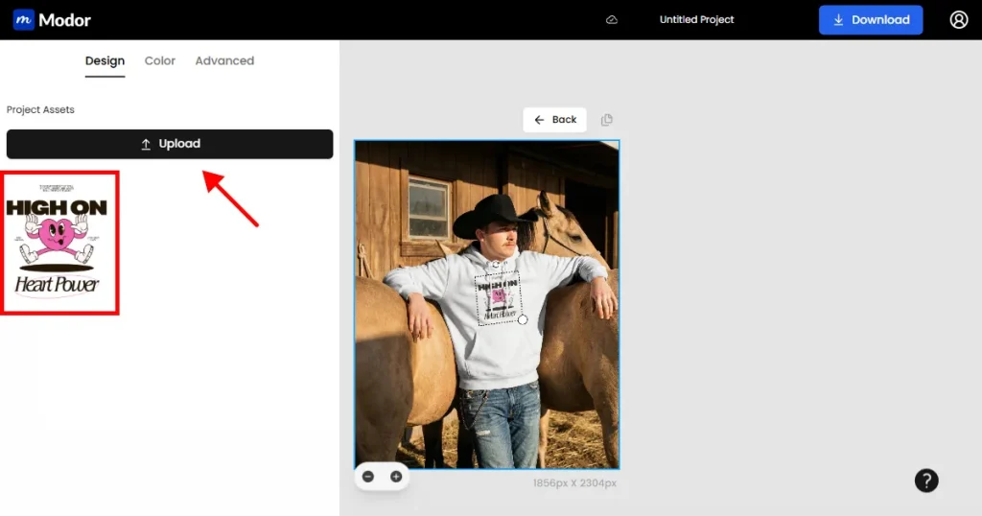982x516 pixels.
Task: Select the High On Heart Power asset thumbnail
Action: click(x=59, y=243)
